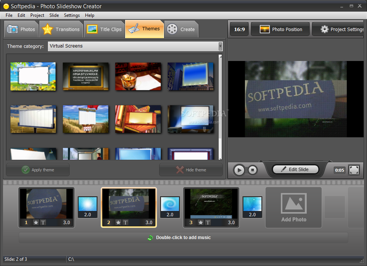The image size is (367, 266).
Task: Select the chalkboard alphabet theme
Action: point(86,76)
